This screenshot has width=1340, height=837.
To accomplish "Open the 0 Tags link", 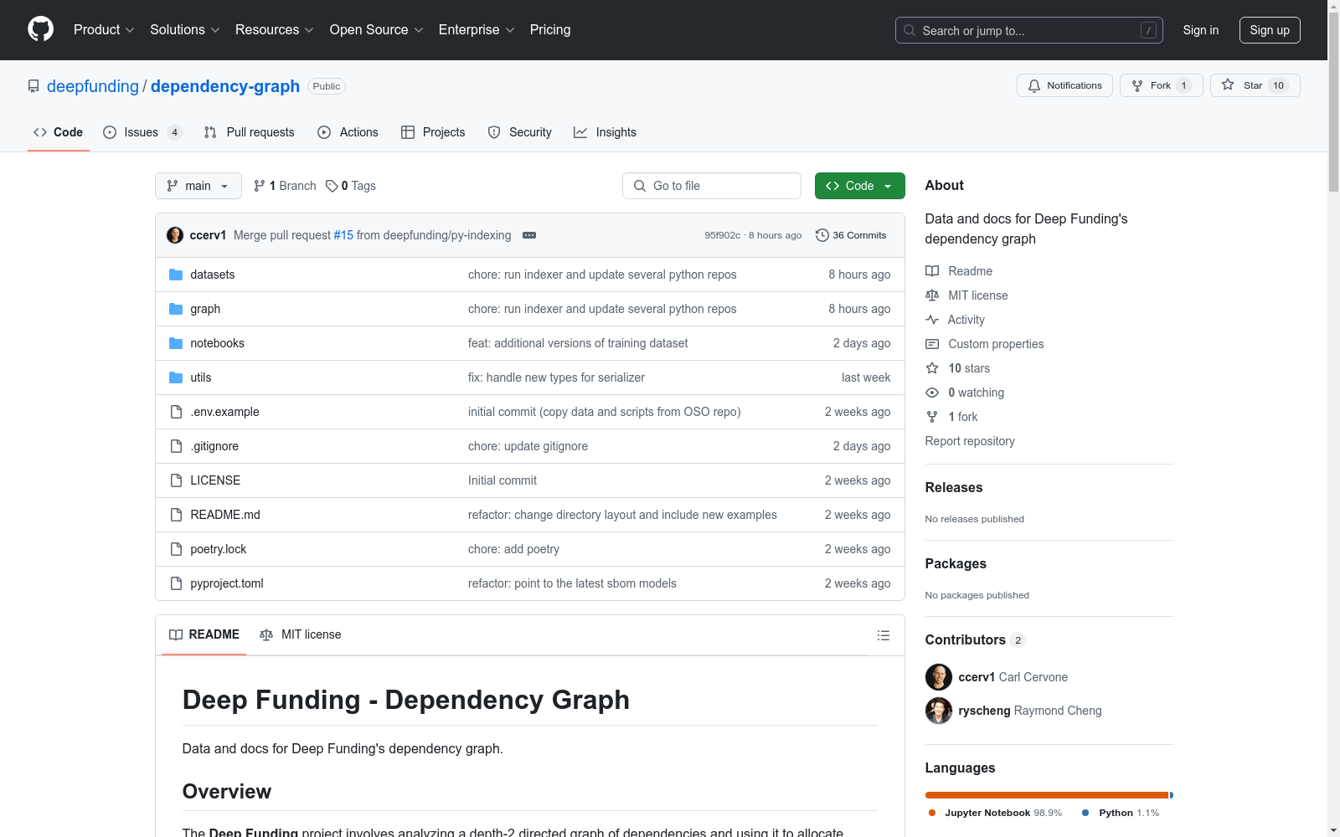I will pyautogui.click(x=351, y=186).
